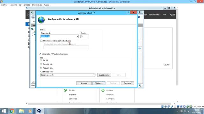Click the Puerto input field
This screenshot has height=114, width=204.
pyautogui.click(x=85, y=36)
